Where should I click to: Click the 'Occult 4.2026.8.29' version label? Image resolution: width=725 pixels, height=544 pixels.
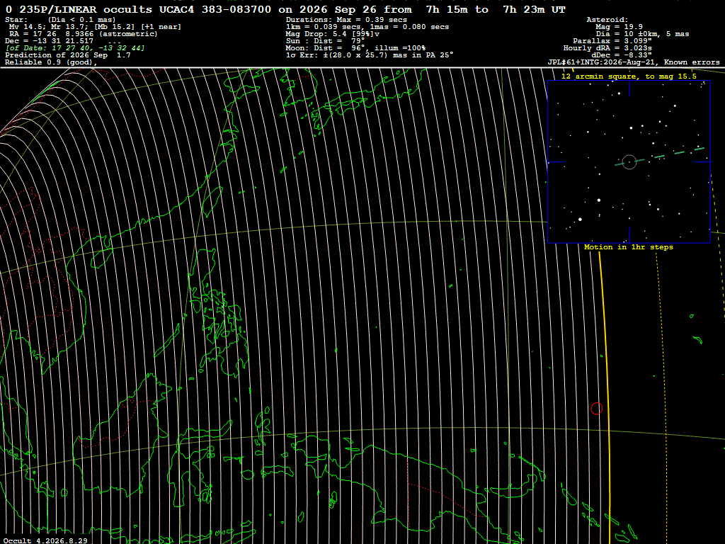click(45, 540)
